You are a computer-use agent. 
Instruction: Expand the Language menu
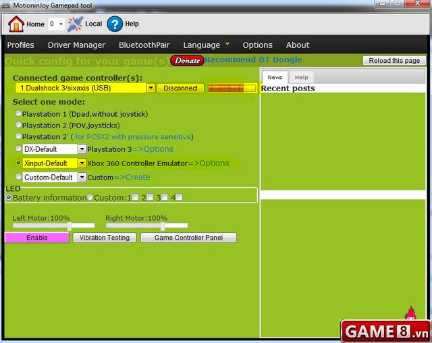tap(206, 45)
